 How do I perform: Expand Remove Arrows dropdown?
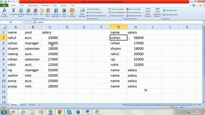pos(124,16)
